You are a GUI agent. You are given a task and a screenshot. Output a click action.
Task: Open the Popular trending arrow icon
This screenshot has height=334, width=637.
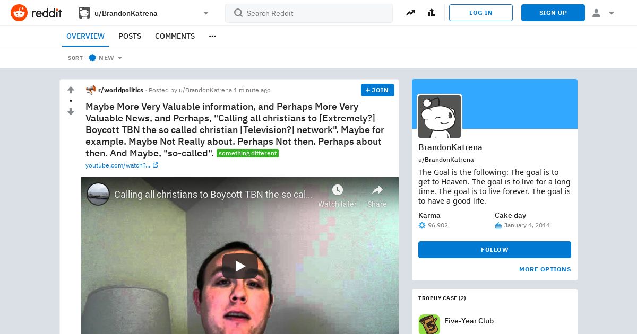coord(410,13)
